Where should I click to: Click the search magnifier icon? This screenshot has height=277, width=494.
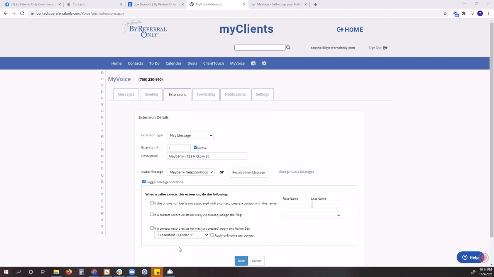[288, 48]
